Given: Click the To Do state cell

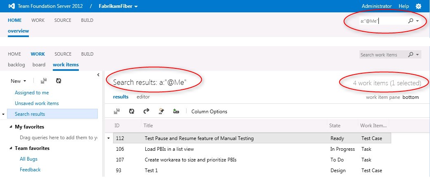Looking at the screenshot, I should pos(337,160).
